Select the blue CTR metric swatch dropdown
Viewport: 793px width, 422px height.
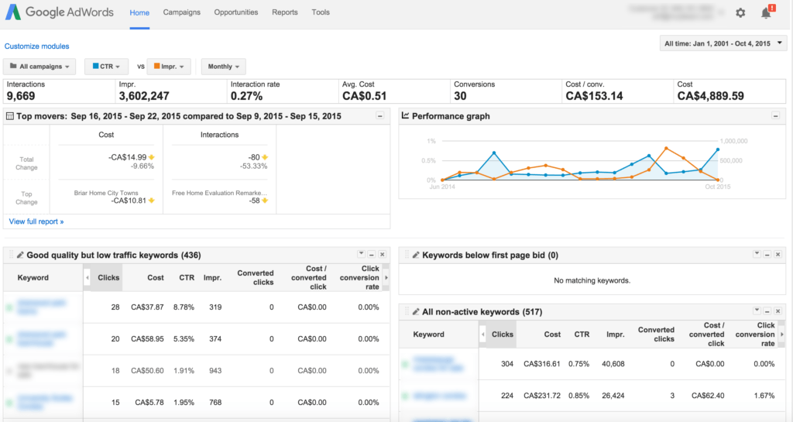click(x=107, y=67)
